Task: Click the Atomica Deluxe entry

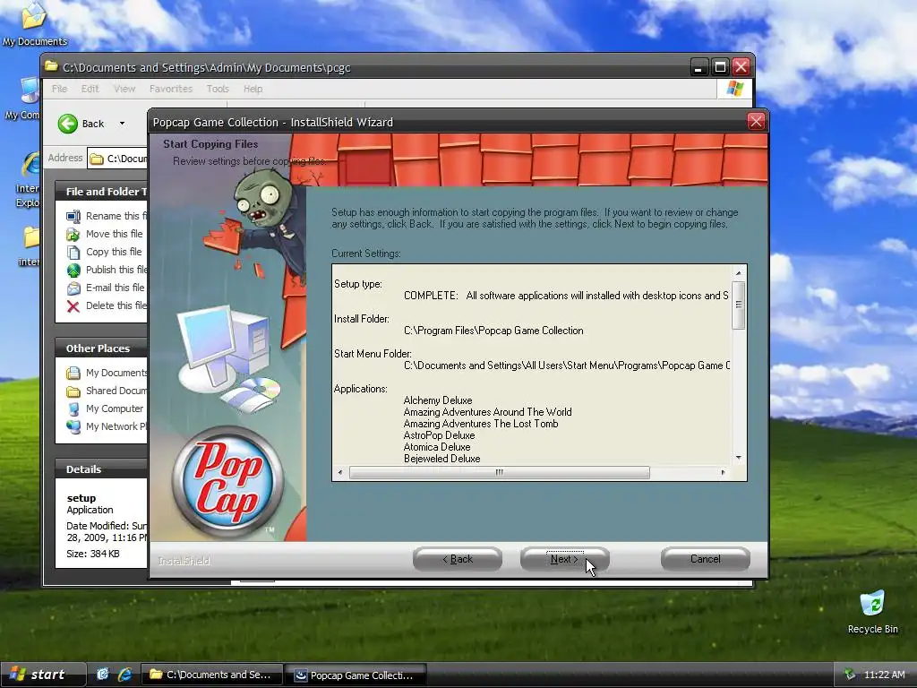Action: tap(436, 447)
